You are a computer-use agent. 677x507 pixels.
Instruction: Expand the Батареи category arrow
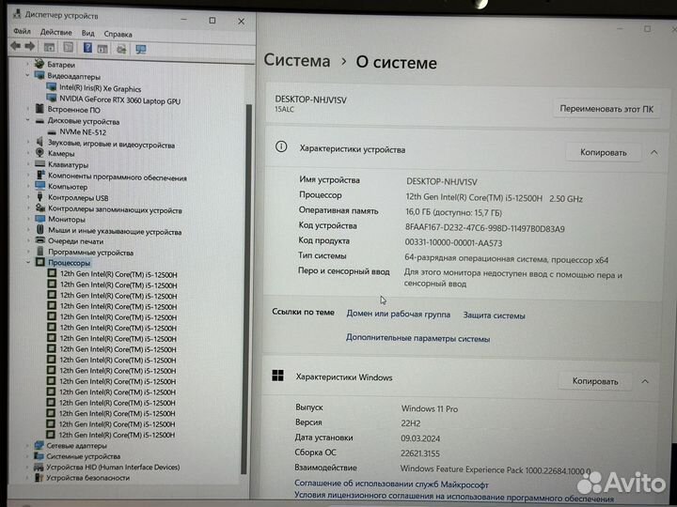28,64
